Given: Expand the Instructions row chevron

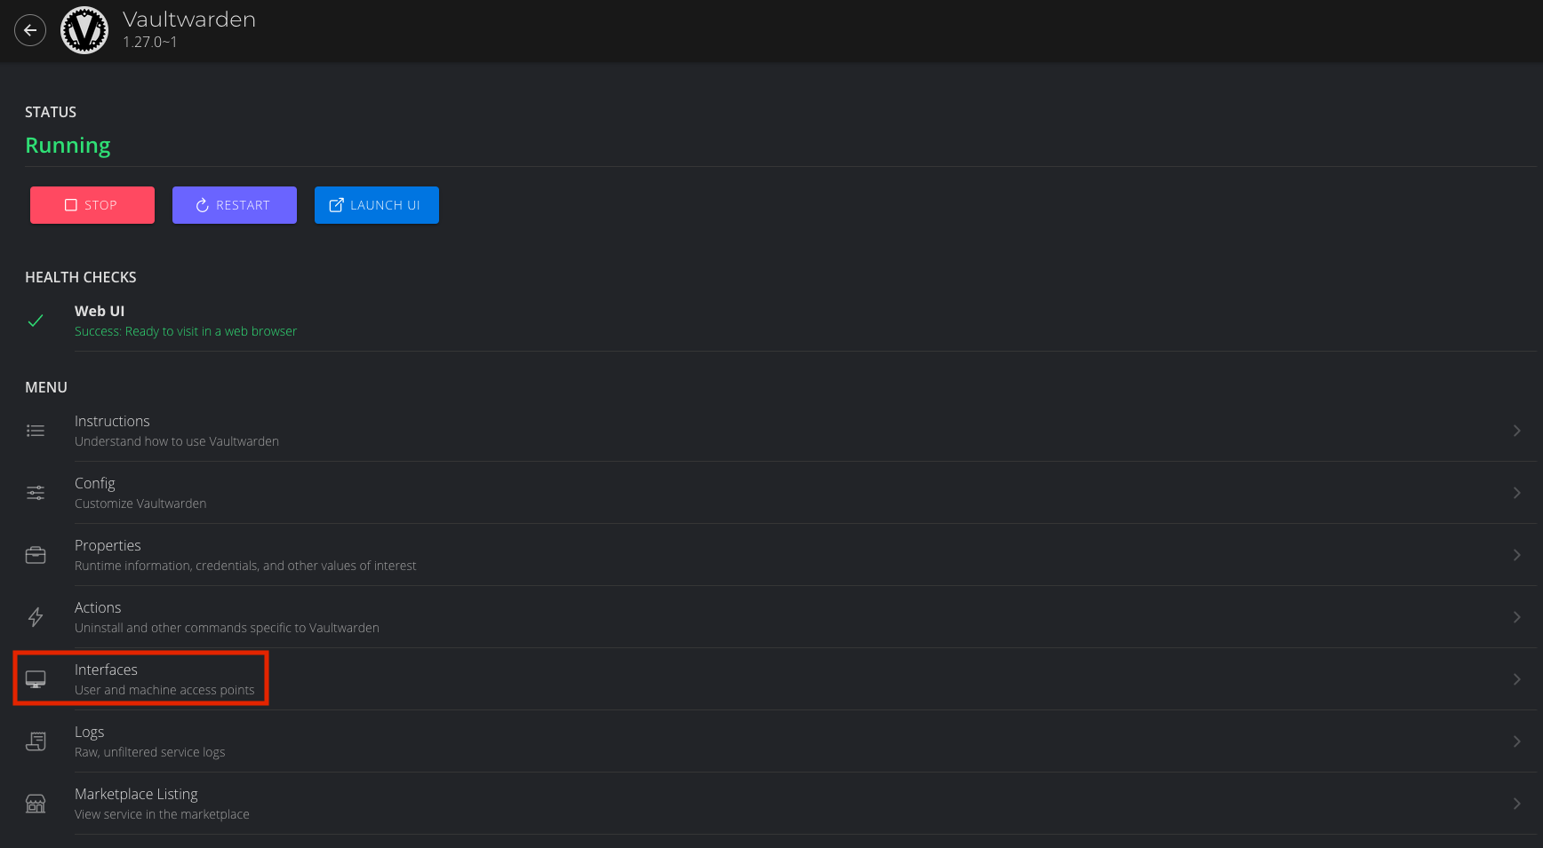Looking at the screenshot, I should point(1516,431).
